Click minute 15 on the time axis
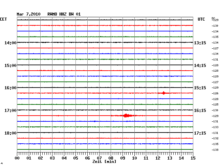The width and height of the screenshot is (220, 167). click(193, 158)
